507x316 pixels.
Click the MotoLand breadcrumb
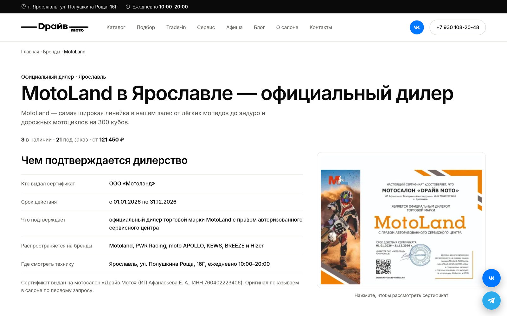pyautogui.click(x=75, y=52)
